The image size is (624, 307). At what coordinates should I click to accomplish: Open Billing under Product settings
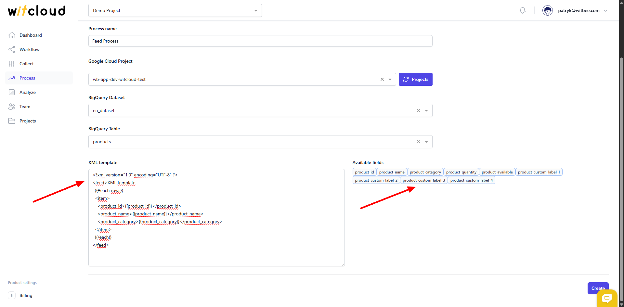26,295
